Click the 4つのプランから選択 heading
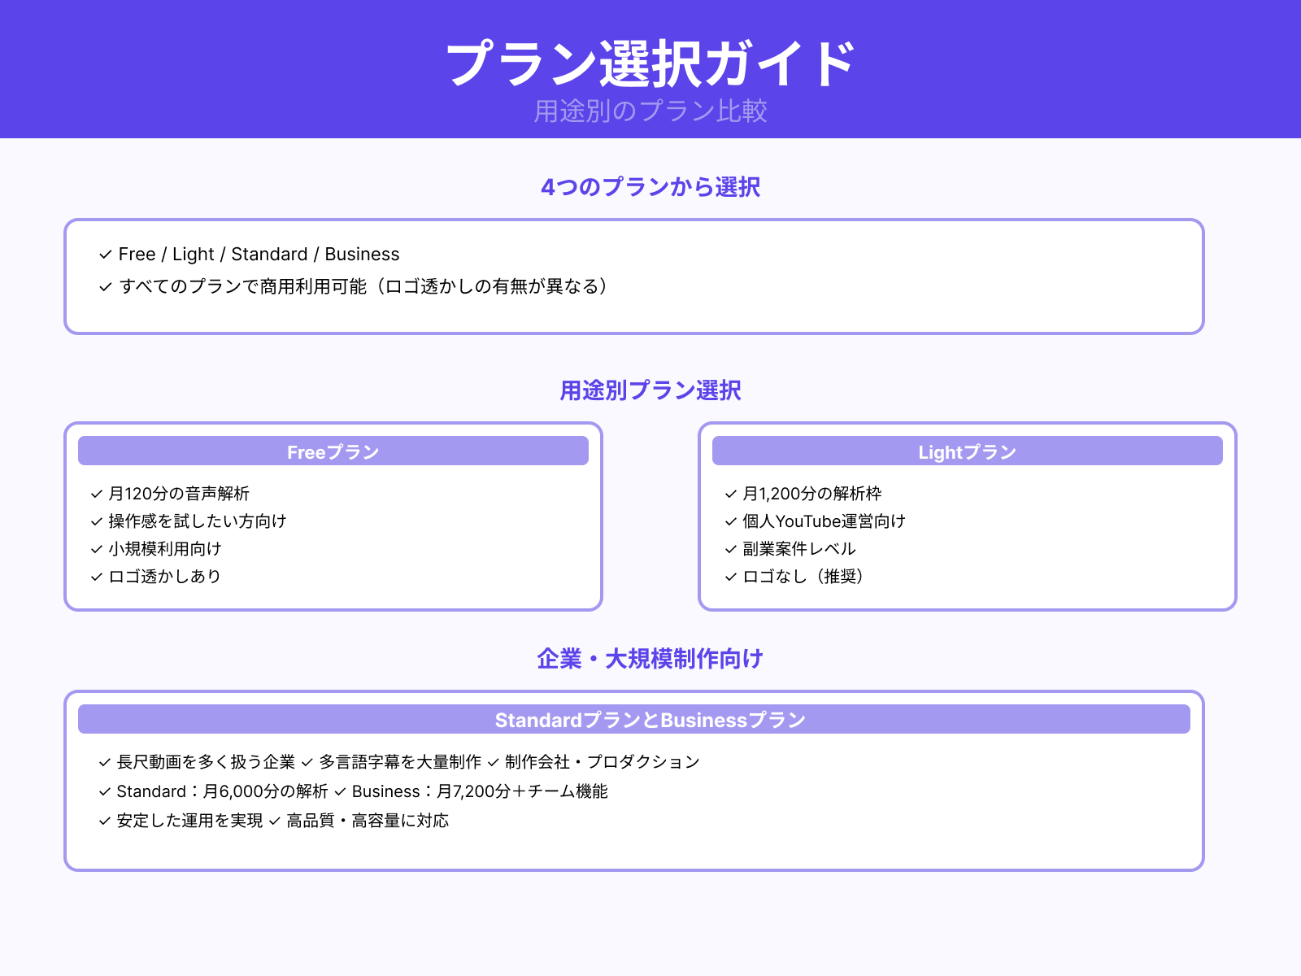 tap(650, 187)
